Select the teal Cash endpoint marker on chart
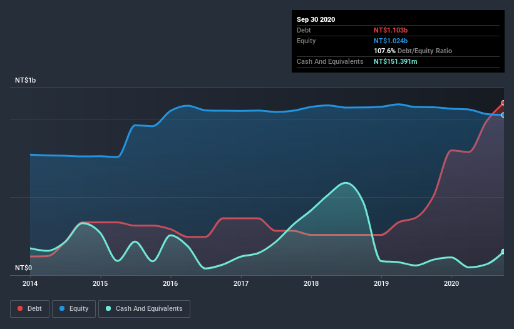Screen dimensions: 514x329 pyautogui.click(x=503, y=251)
